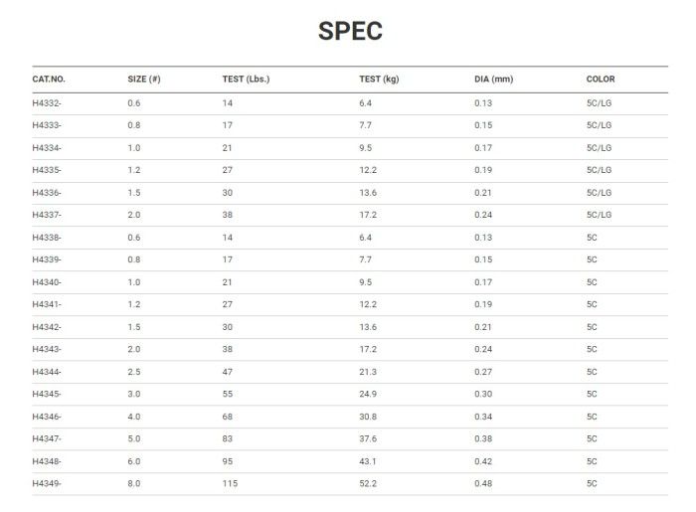The height and width of the screenshot is (512, 696).
Task: Click the COLOR column header
Action: pos(601,79)
